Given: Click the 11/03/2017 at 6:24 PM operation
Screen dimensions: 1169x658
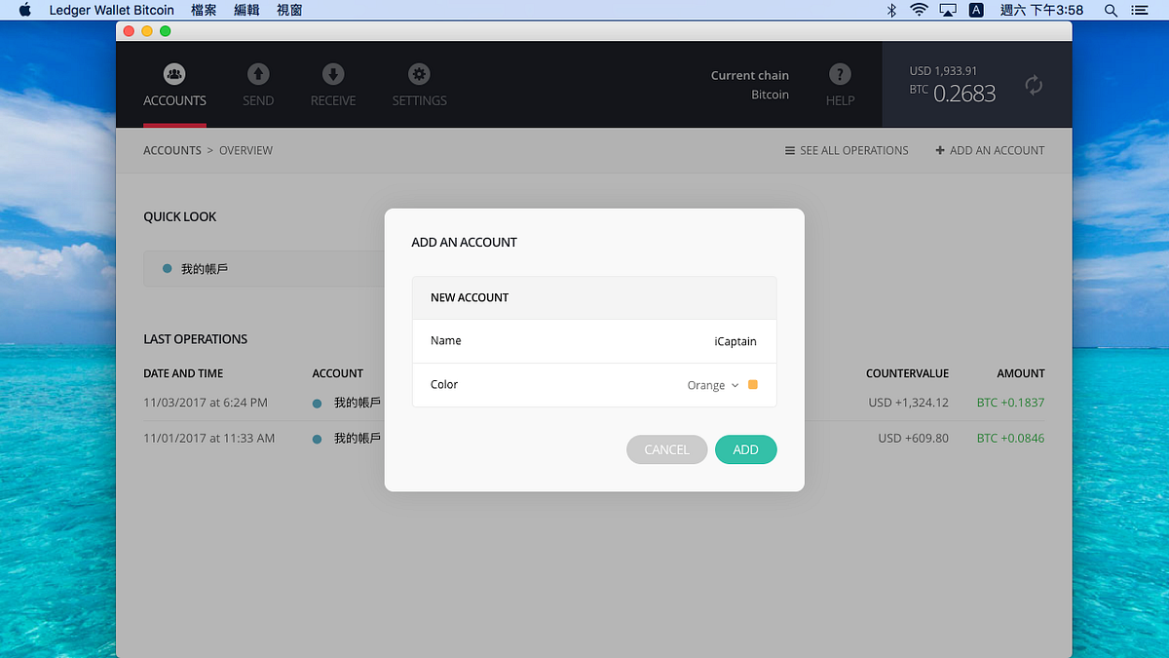Looking at the screenshot, I should (206, 403).
